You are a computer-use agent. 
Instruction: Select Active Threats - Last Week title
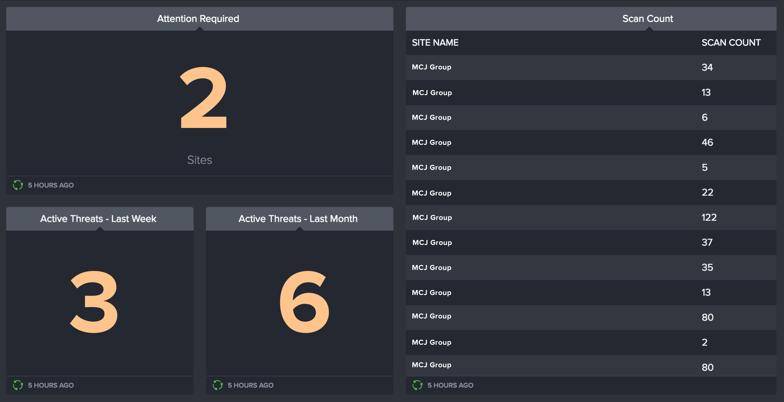coord(98,218)
